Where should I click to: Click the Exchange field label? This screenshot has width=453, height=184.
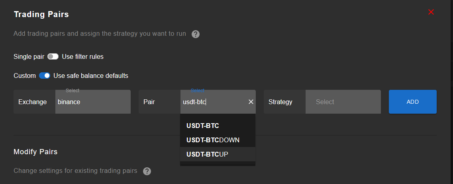(32, 102)
